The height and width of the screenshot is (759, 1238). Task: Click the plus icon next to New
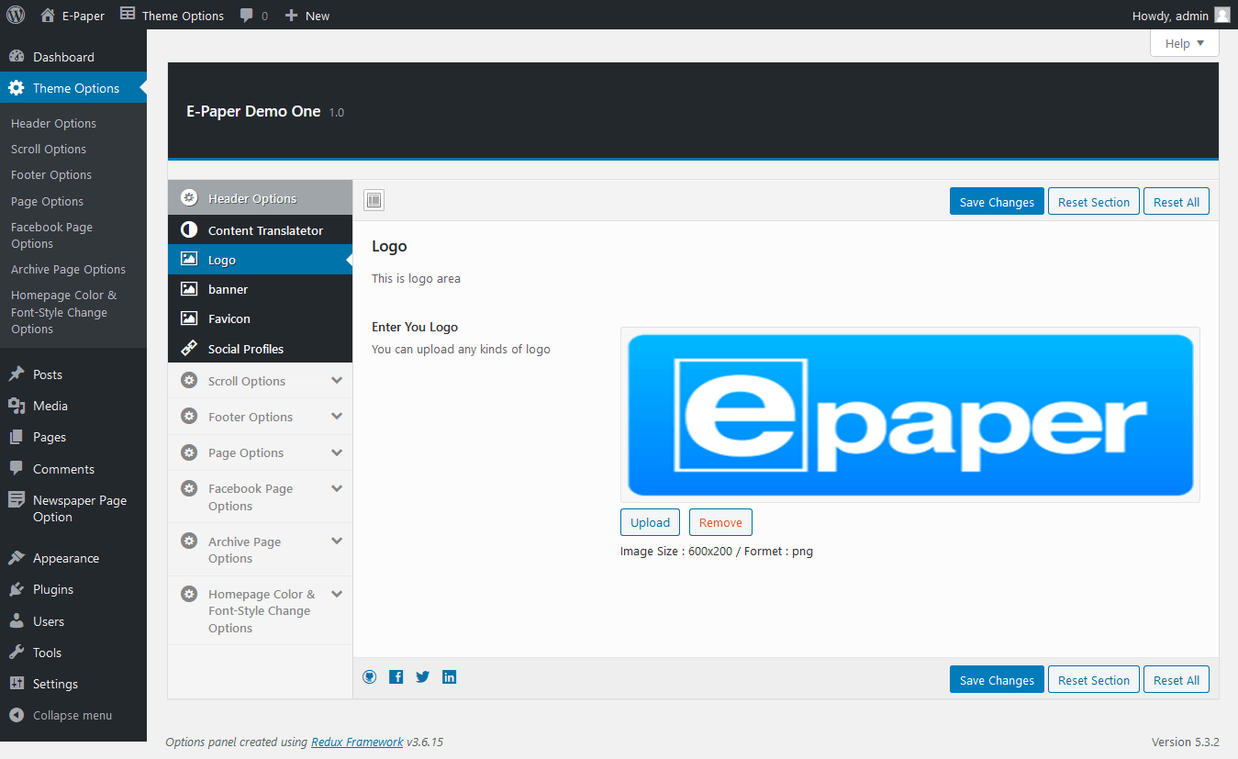tap(292, 16)
